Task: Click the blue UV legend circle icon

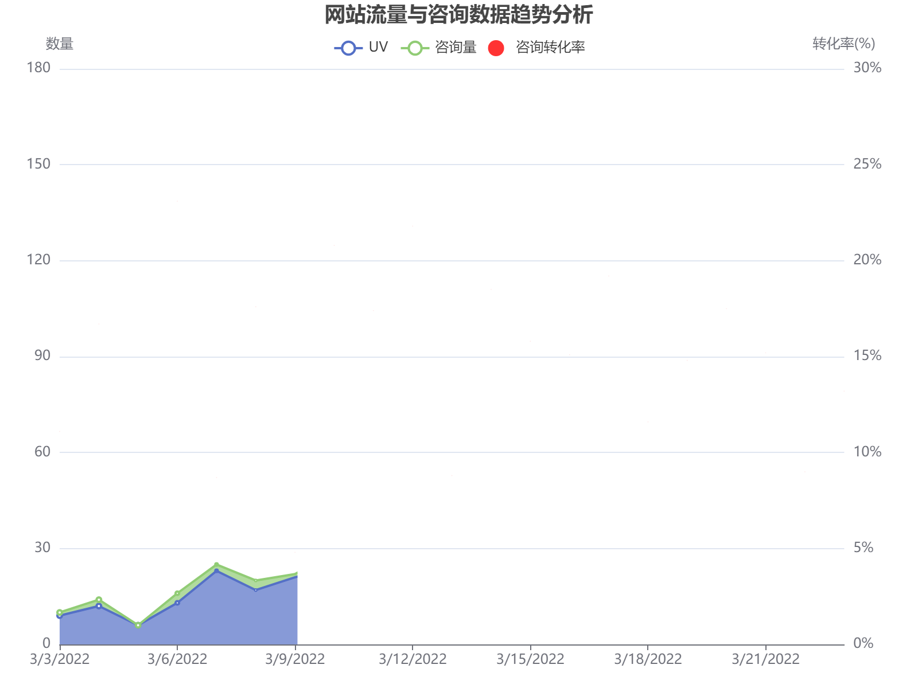Action: click(347, 48)
